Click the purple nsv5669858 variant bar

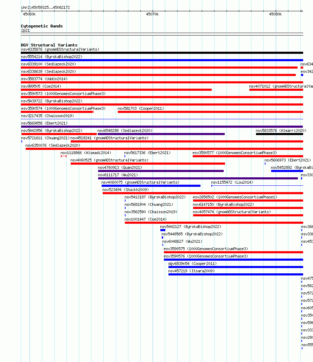coord(162,127)
